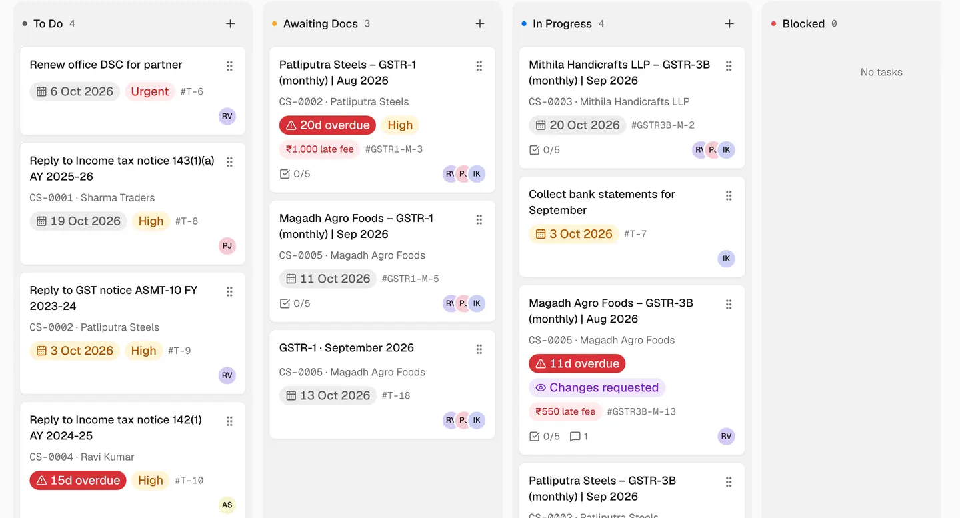The height and width of the screenshot is (518, 960).
Task: Click 0/5 checklist on Magadh Agro GSTR-1 Sep card
Action: click(x=295, y=303)
